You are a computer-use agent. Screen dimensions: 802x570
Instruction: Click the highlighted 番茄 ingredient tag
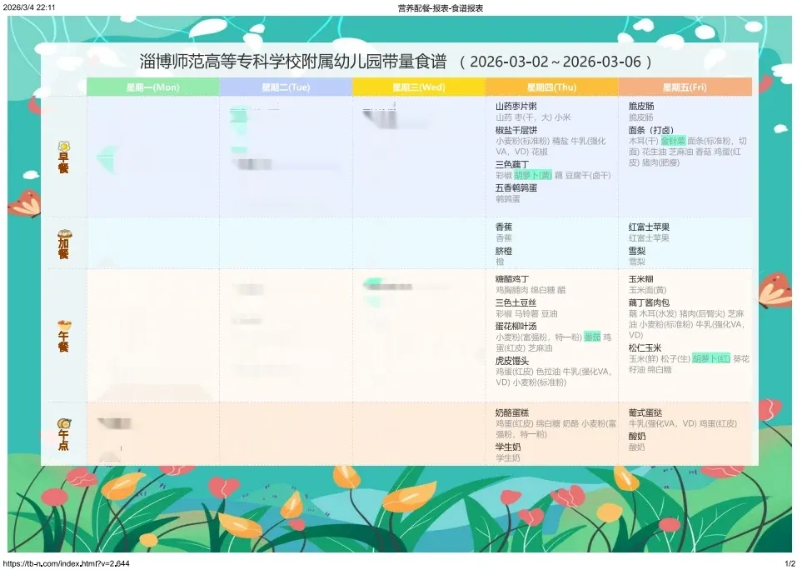[x=592, y=337]
